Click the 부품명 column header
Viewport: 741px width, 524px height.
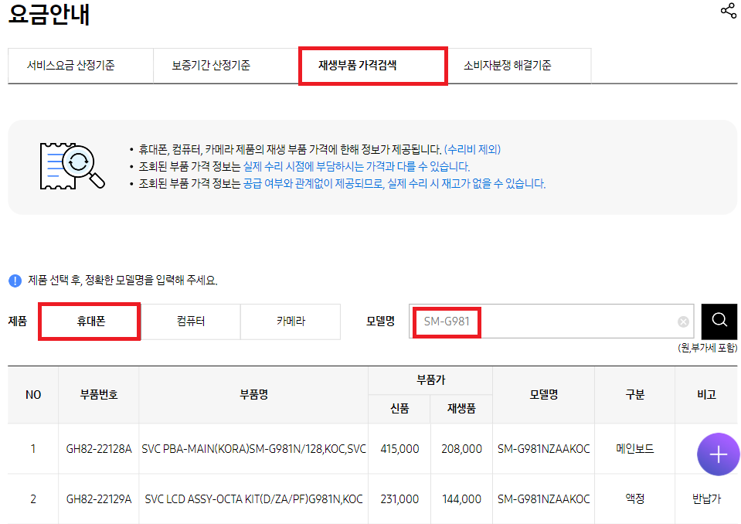click(253, 394)
